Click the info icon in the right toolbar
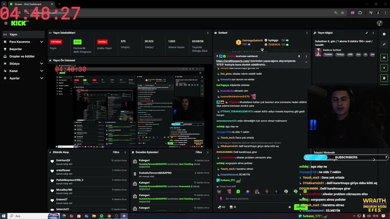The height and width of the screenshot is (219, 390). [384, 34]
